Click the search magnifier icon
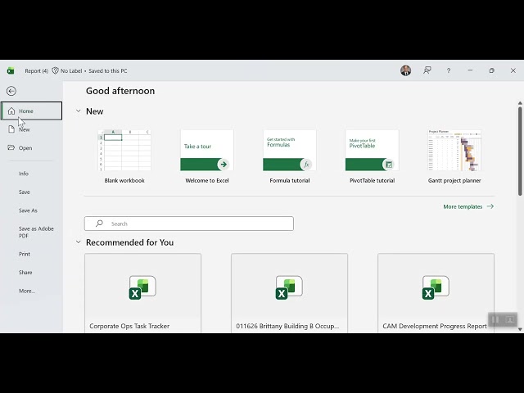Image resolution: width=524 pixels, height=393 pixels. click(99, 224)
